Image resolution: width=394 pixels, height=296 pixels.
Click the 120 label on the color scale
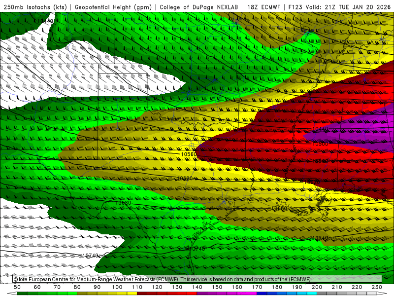tap(157, 287)
